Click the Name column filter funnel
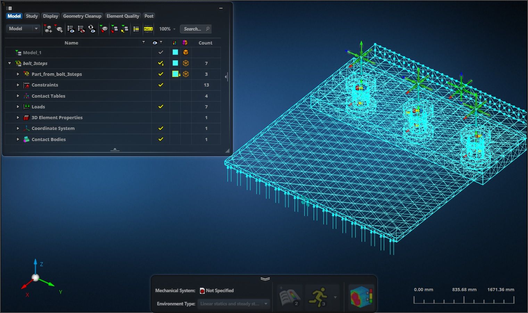Image resolution: width=528 pixels, height=313 pixels. pyautogui.click(x=143, y=42)
